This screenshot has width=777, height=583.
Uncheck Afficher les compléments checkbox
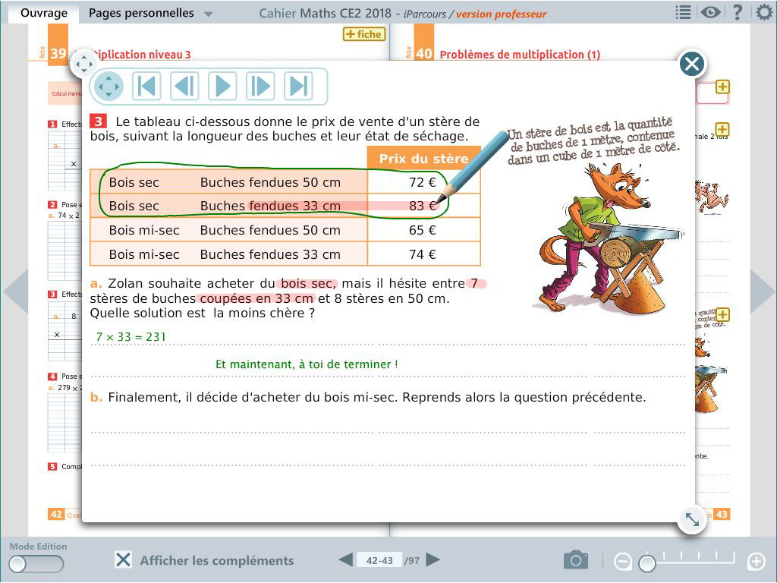coord(123,560)
